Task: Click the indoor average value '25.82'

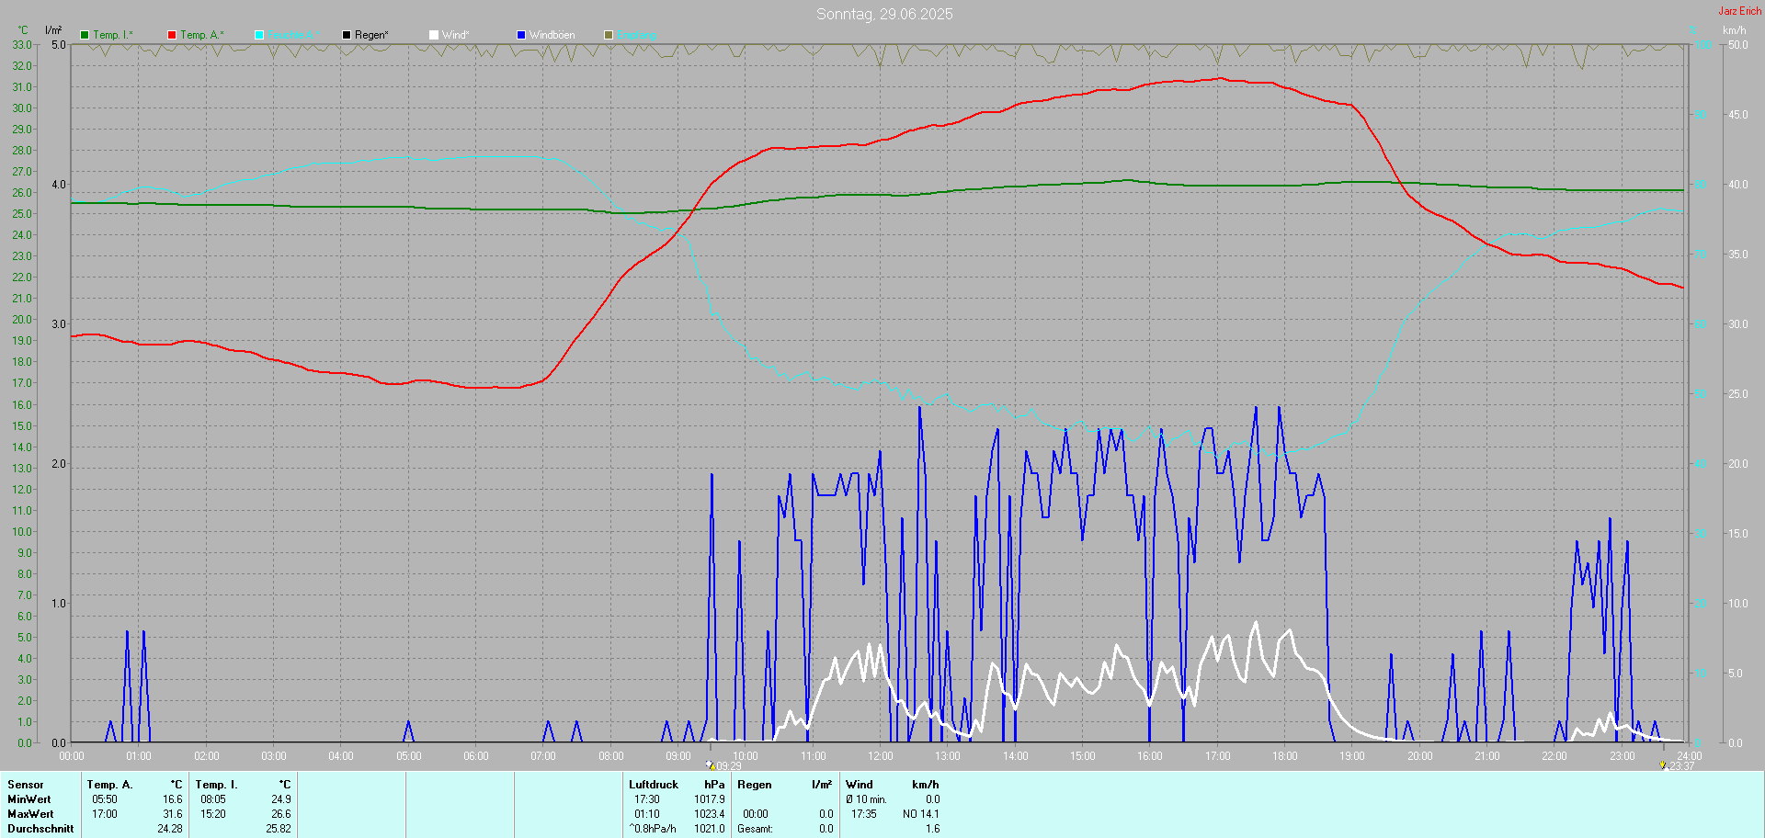Action: tap(279, 829)
